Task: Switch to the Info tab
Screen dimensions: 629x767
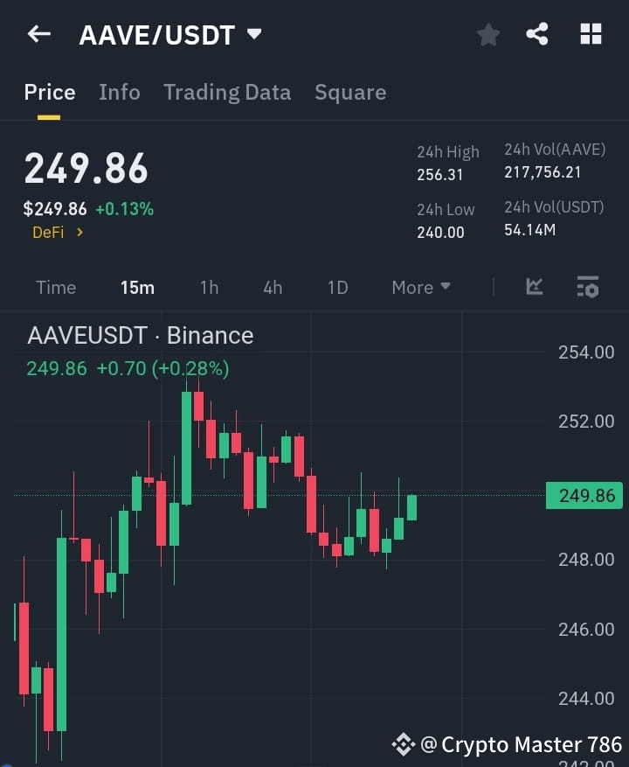Action: coord(119,92)
